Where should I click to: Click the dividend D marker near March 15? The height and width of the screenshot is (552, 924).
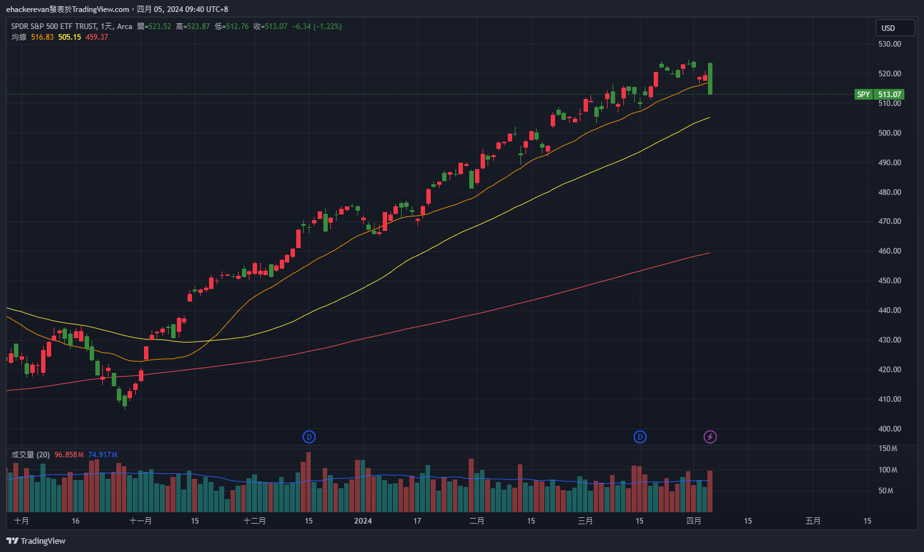pos(640,437)
